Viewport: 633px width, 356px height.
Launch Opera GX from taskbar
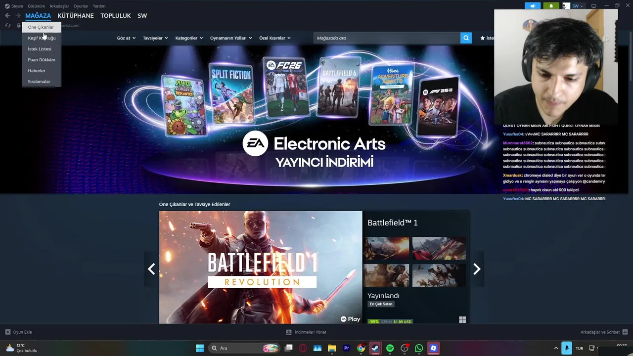(x=303, y=348)
